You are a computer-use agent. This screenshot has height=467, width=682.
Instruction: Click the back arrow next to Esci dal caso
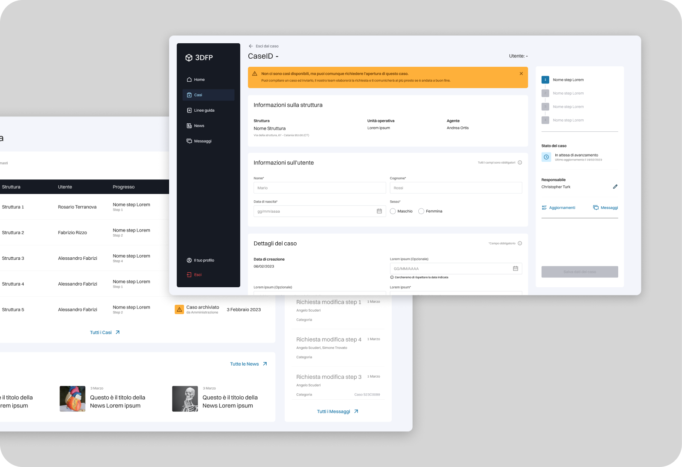(x=251, y=46)
